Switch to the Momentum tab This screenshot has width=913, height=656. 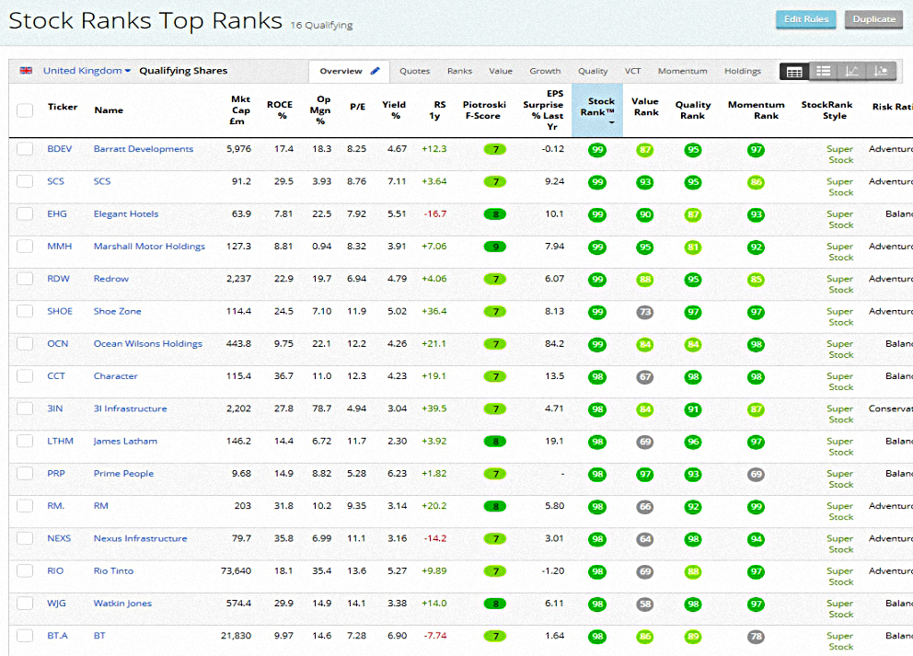(682, 71)
